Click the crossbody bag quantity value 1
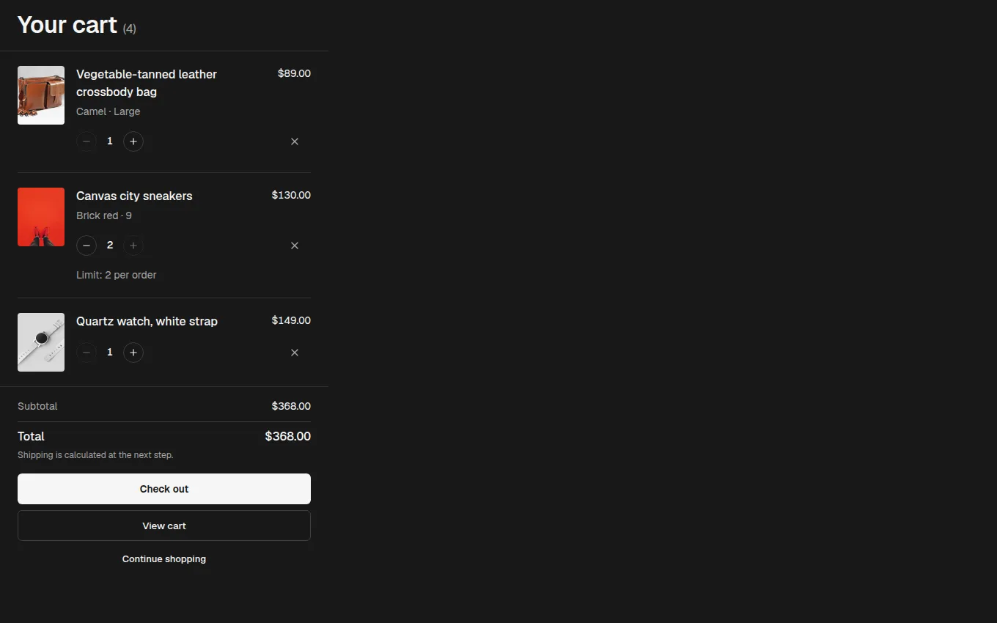Viewport: 997px width, 623px height. [110, 141]
